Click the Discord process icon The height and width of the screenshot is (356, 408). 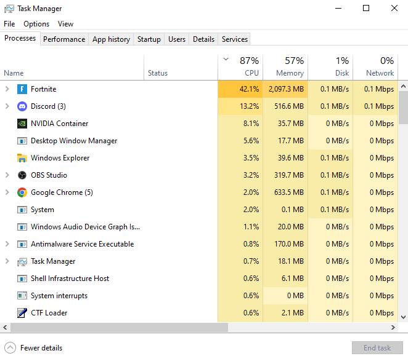pos(22,106)
